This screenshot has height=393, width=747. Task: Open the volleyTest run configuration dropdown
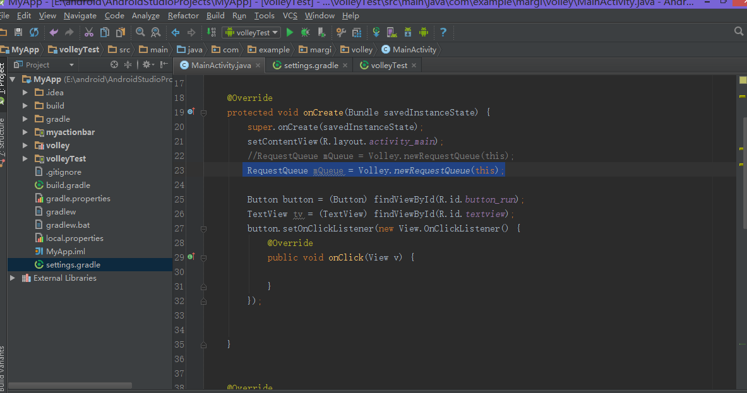(251, 32)
